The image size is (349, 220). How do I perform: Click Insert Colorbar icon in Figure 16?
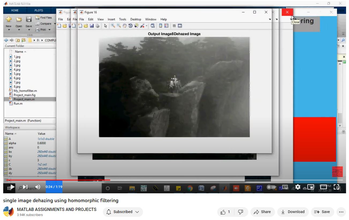[x=161, y=26]
